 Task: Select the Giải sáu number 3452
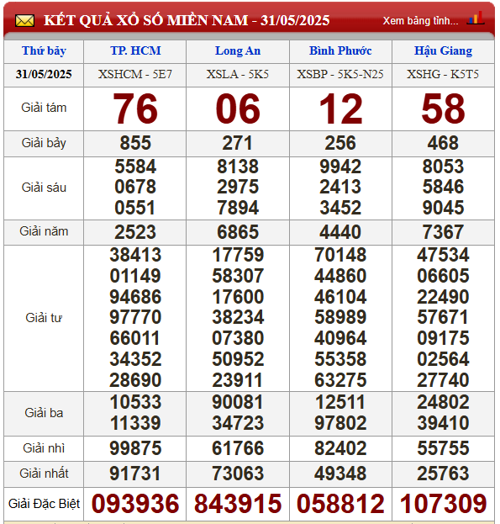(340, 208)
